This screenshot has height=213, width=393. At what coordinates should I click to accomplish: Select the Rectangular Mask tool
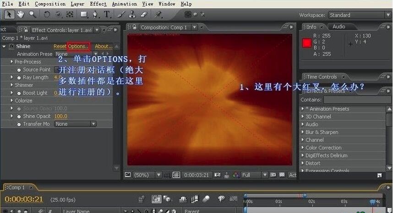click(x=84, y=14)
